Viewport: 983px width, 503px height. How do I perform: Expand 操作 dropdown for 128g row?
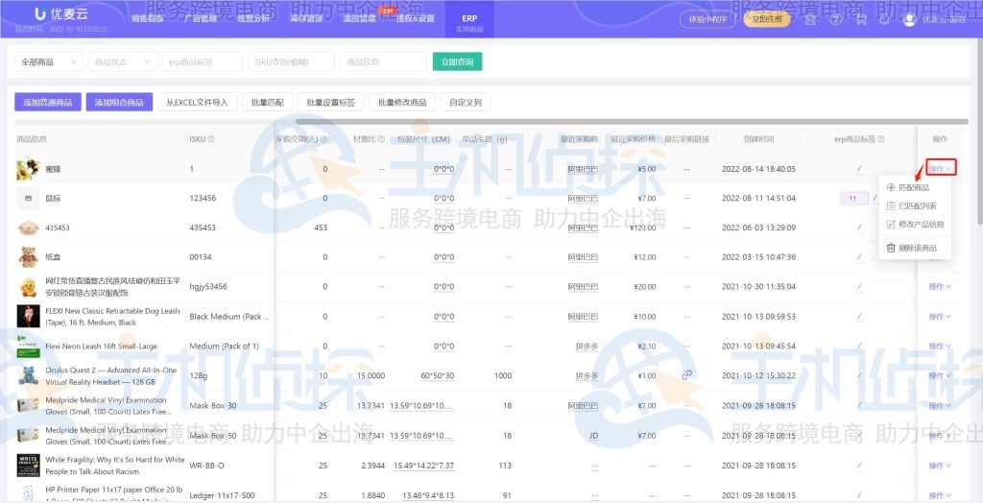(940, 375)
